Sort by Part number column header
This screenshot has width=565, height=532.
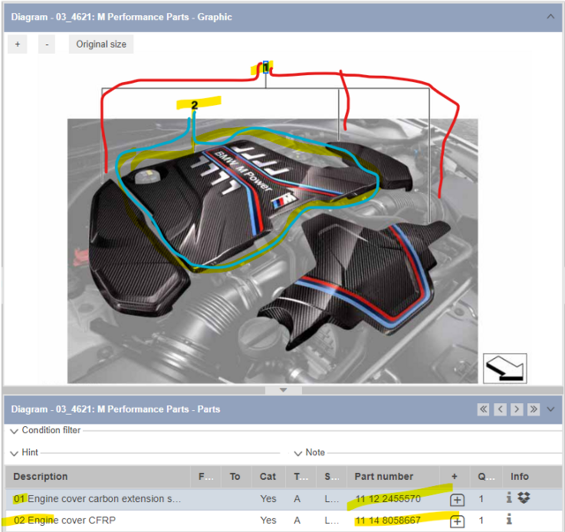pos(384,476)
